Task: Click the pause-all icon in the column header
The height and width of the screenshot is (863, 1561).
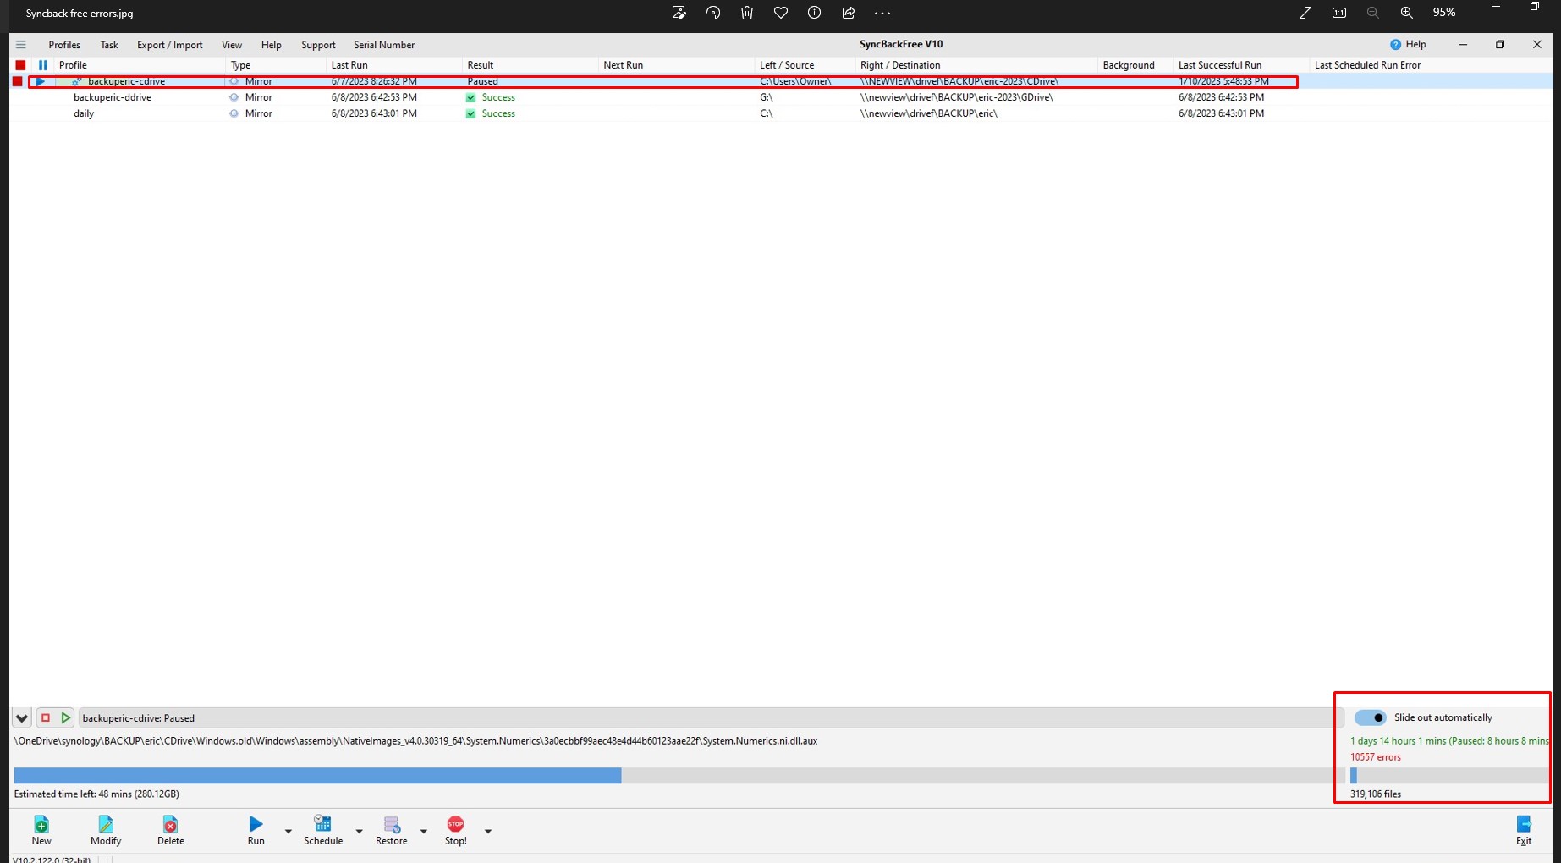Action: tap(43, 65)
